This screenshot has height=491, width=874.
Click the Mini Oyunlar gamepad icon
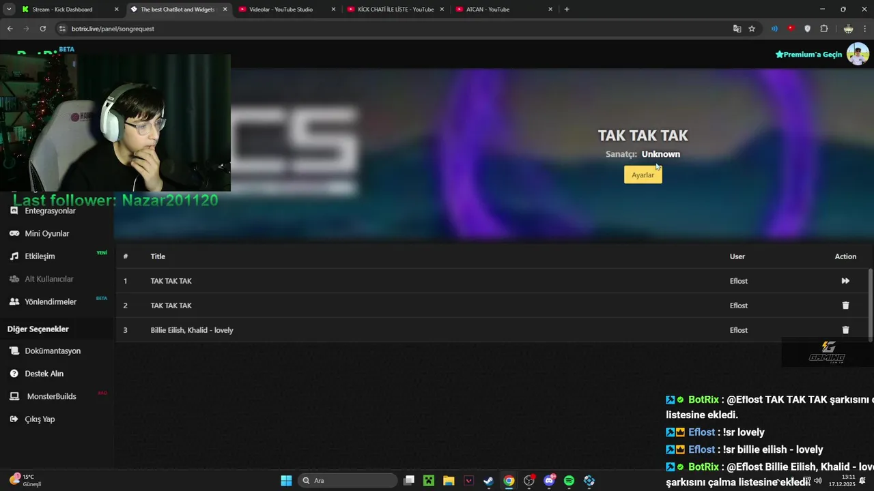pos(14,233)
